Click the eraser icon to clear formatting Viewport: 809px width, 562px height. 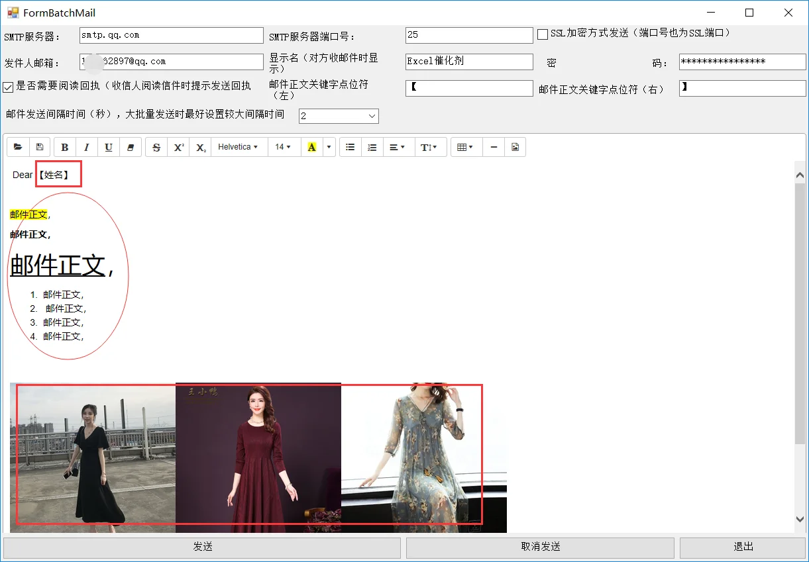[x=131, y=147]
